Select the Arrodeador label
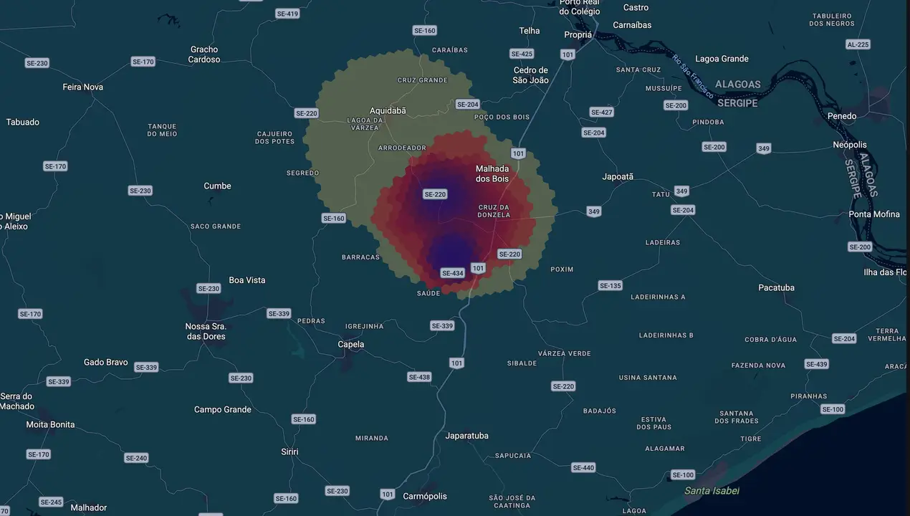The height and width of the screenshot is (516, 910). pos(402,148)
